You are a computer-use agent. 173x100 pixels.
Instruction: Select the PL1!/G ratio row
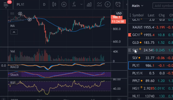coord(151,73)
